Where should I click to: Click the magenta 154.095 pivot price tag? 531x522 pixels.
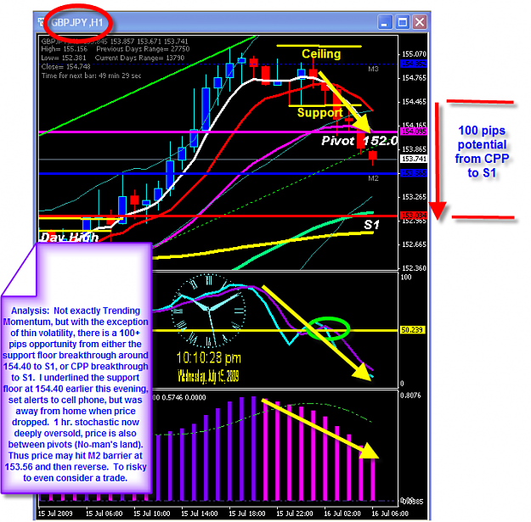pos(414,132)
